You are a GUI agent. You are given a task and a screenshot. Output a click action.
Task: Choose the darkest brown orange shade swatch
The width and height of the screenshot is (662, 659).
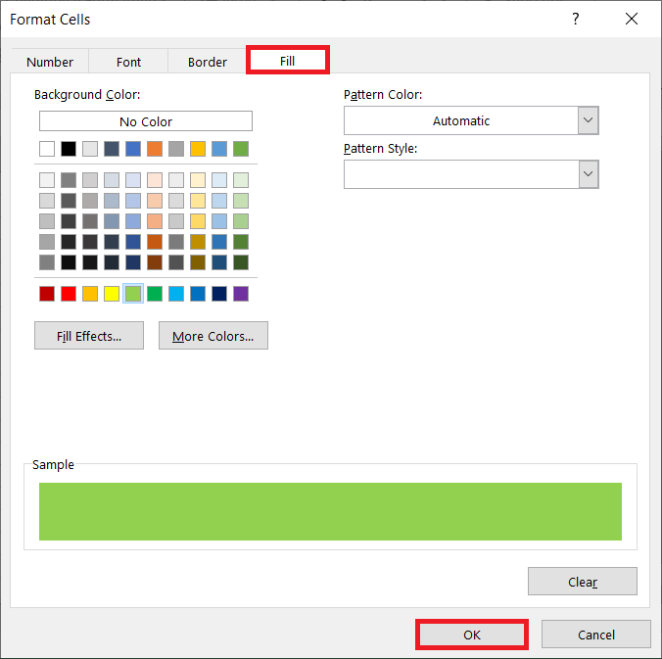(155, 262)
